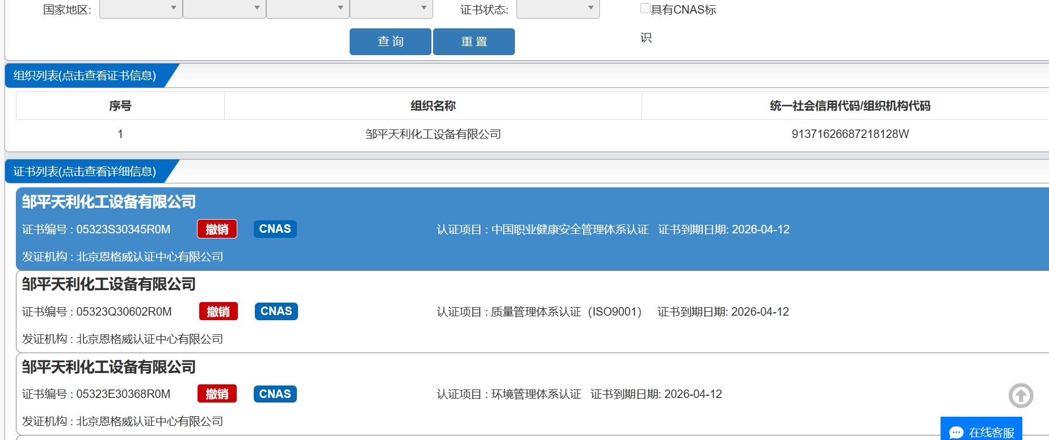Click the scroll-to-top arrow icon
1049x440 pixels.
coord(1021,396)
